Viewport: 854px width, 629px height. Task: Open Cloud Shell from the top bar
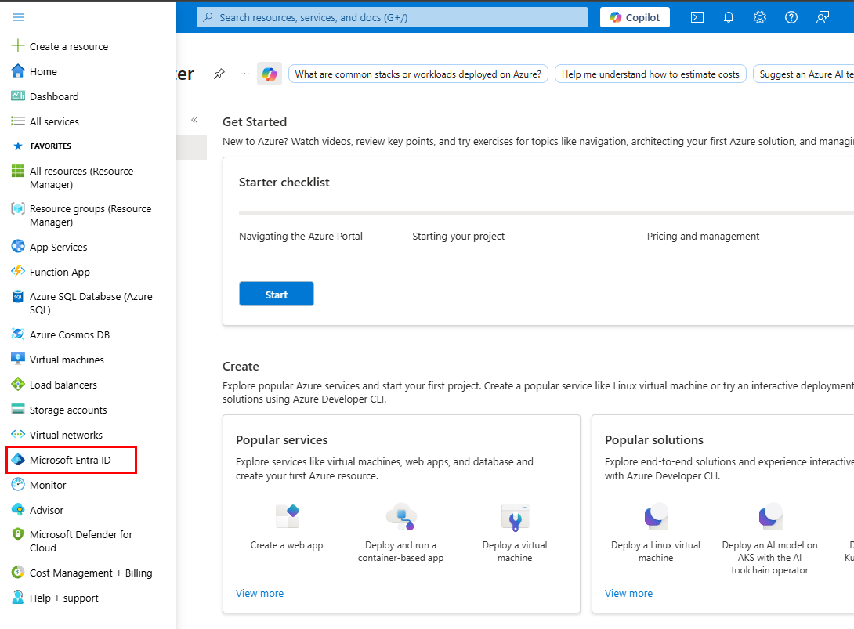[x=697, y=17]
